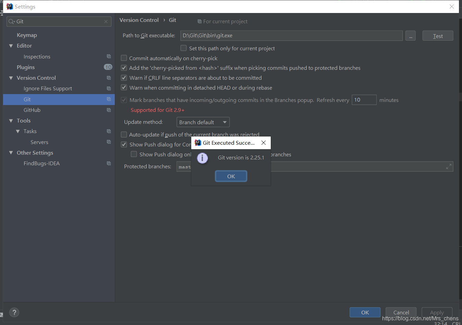
Task: Click the Apply button
Action: coord(437,312)
